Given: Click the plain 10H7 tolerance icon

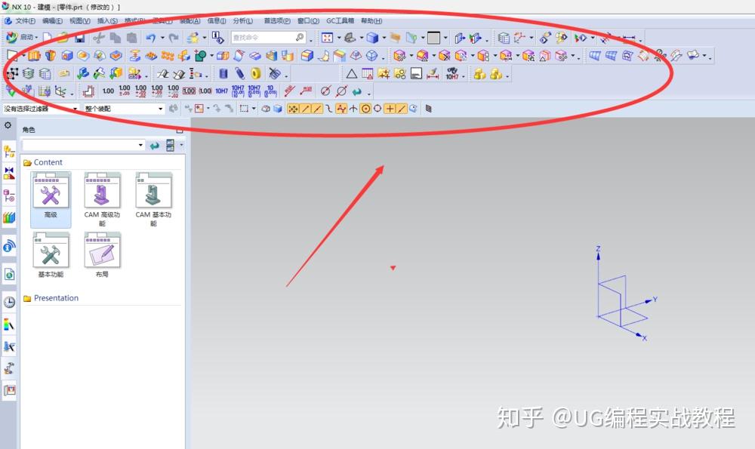Looking at the screenshot, I should point(221,91).
